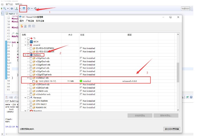Expand the WCH vendor node
Viewport: 199px width, 136px height.
click(25, 42)
